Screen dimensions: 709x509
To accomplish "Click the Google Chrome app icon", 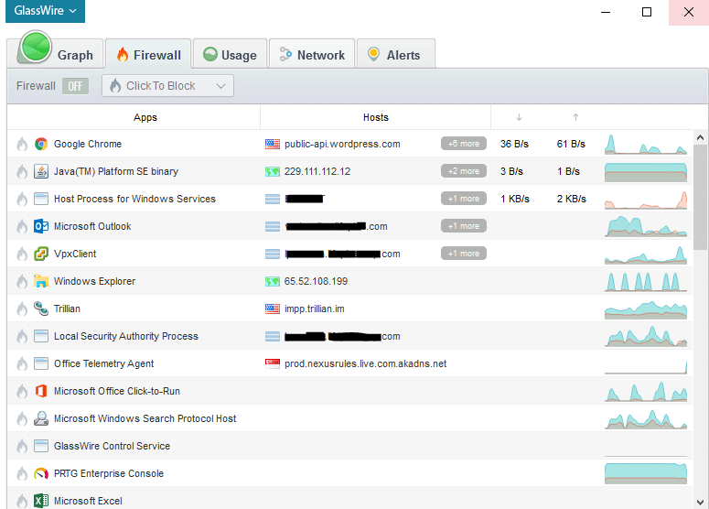I will click(x=41, y=144).
